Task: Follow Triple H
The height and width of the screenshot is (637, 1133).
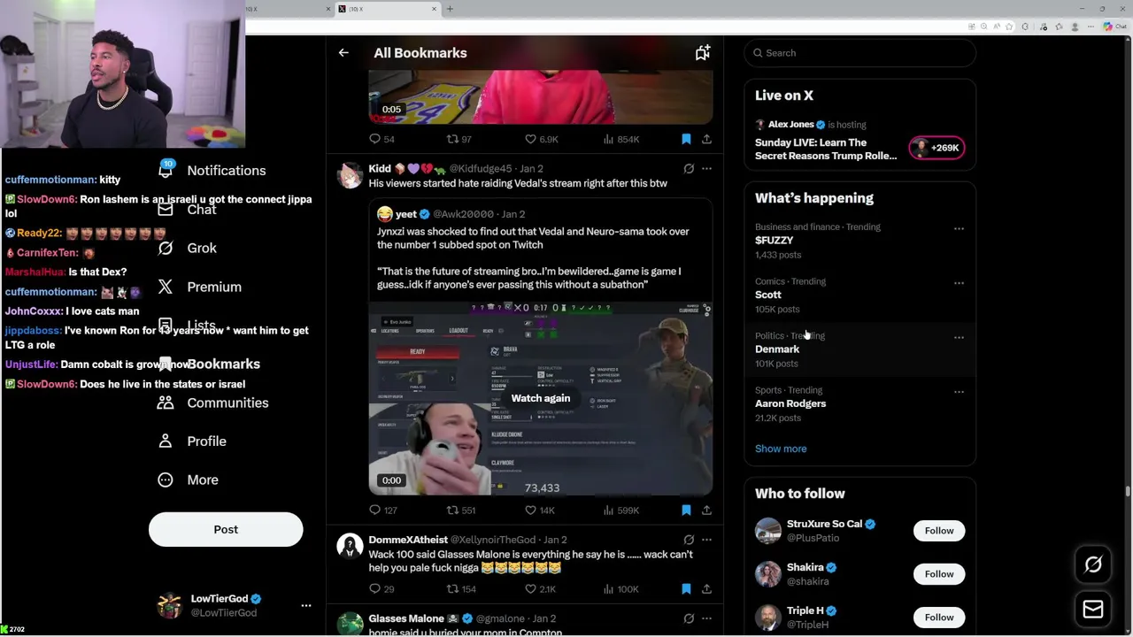Action: click(x=939, y=618)
